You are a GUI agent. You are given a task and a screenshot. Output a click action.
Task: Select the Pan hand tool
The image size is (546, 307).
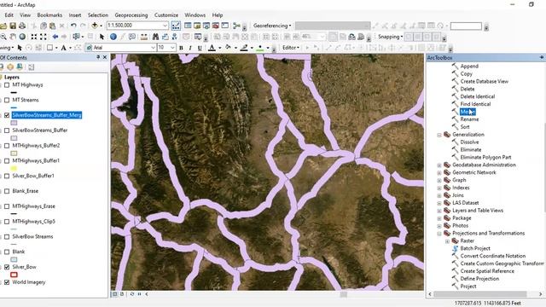click(x=13, y=37)
